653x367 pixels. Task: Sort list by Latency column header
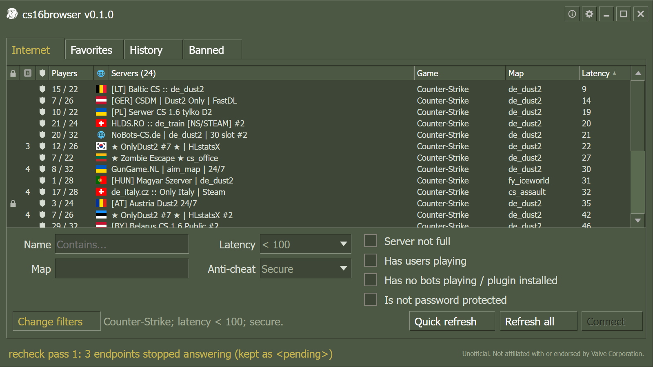coord(604,73)
